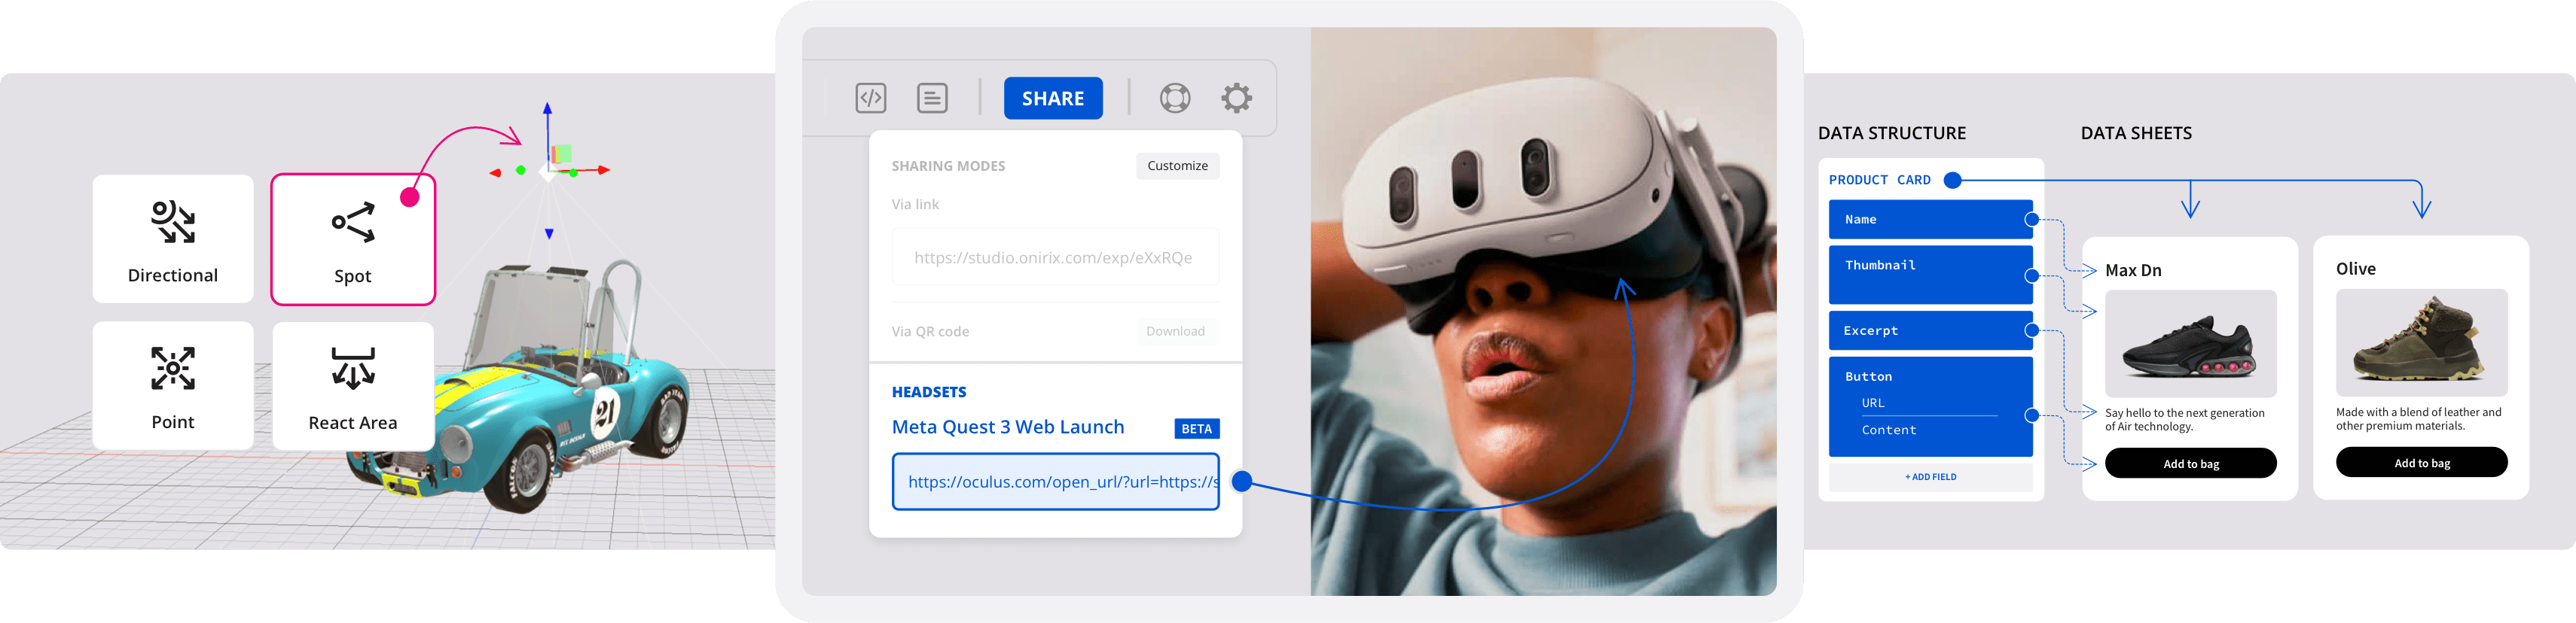Select the Name field in Product Card
This screenshot has height=623, width=2576.
[x=1929, y=220]
